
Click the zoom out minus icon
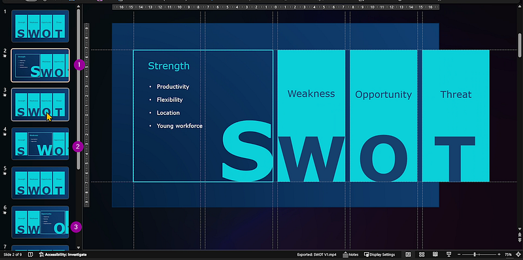click(x=460, y=255)
